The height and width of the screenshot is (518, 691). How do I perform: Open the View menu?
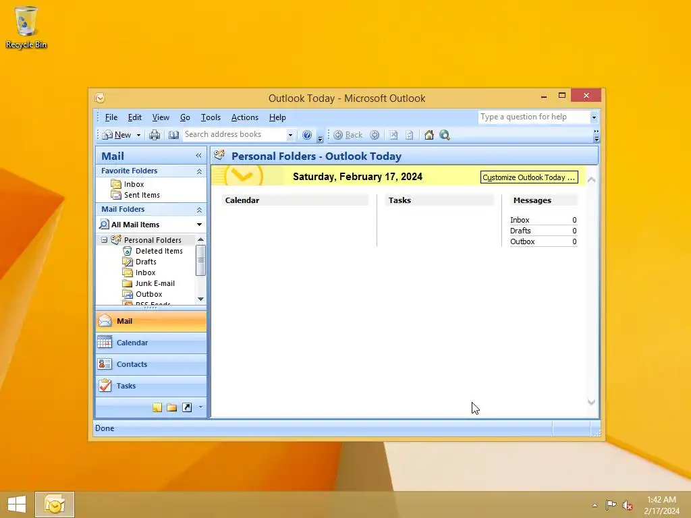161,117
